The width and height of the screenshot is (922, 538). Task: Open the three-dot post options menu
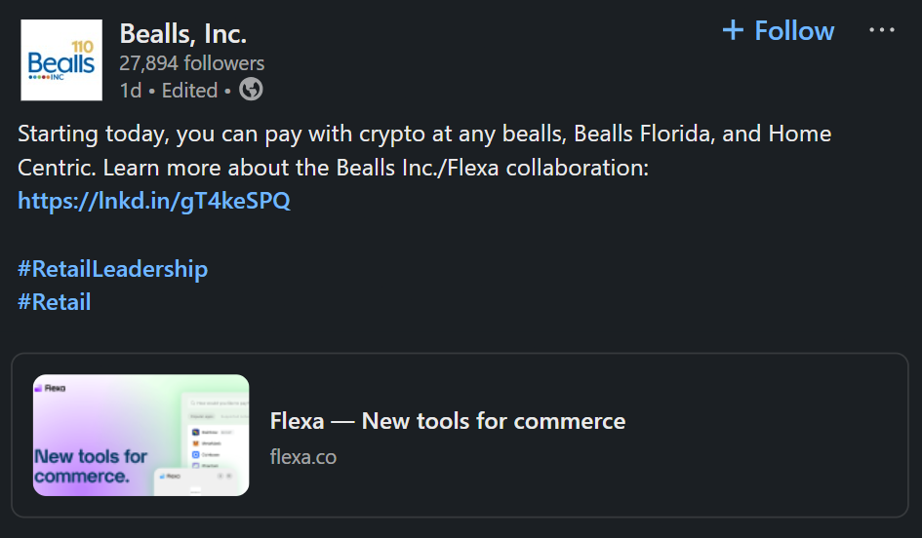click(881, 30)
